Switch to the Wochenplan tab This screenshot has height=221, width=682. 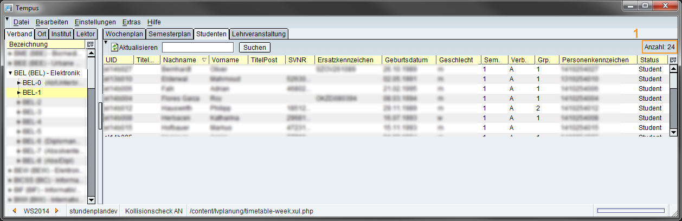(x=124, y=34)
